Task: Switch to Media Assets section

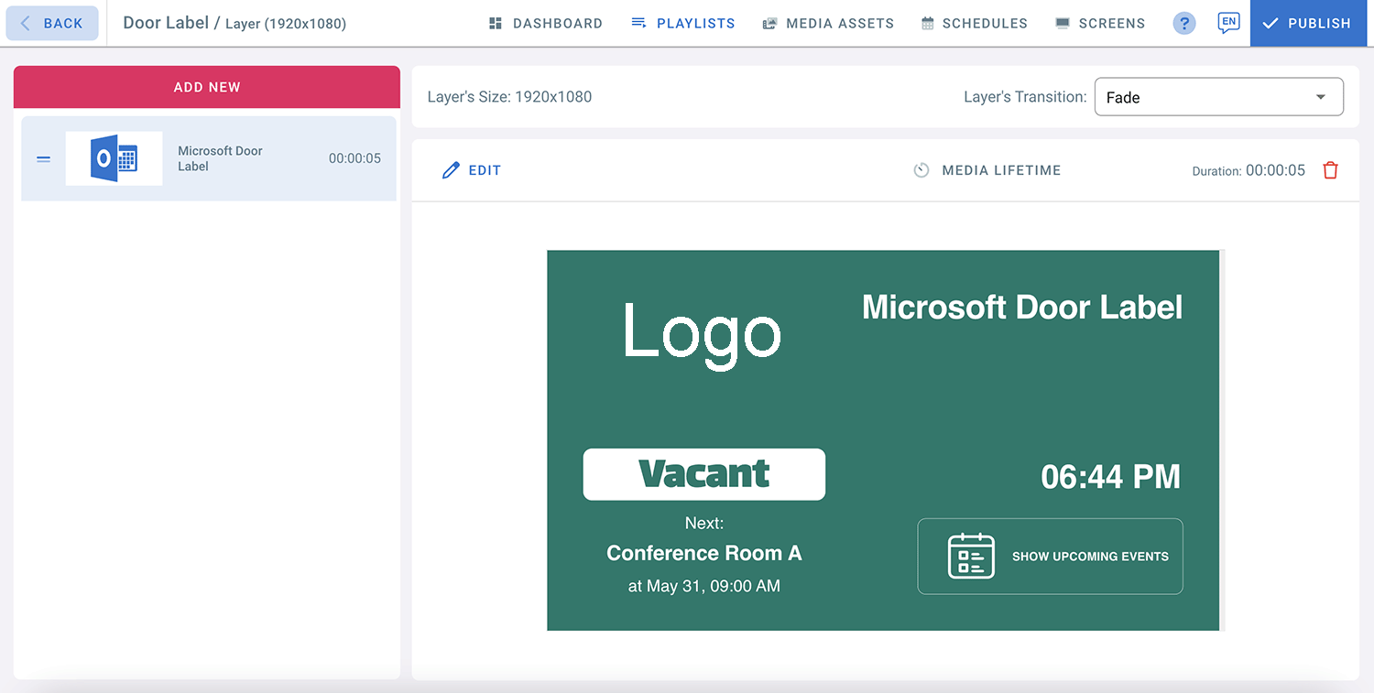Action: (x=828, y=24)
